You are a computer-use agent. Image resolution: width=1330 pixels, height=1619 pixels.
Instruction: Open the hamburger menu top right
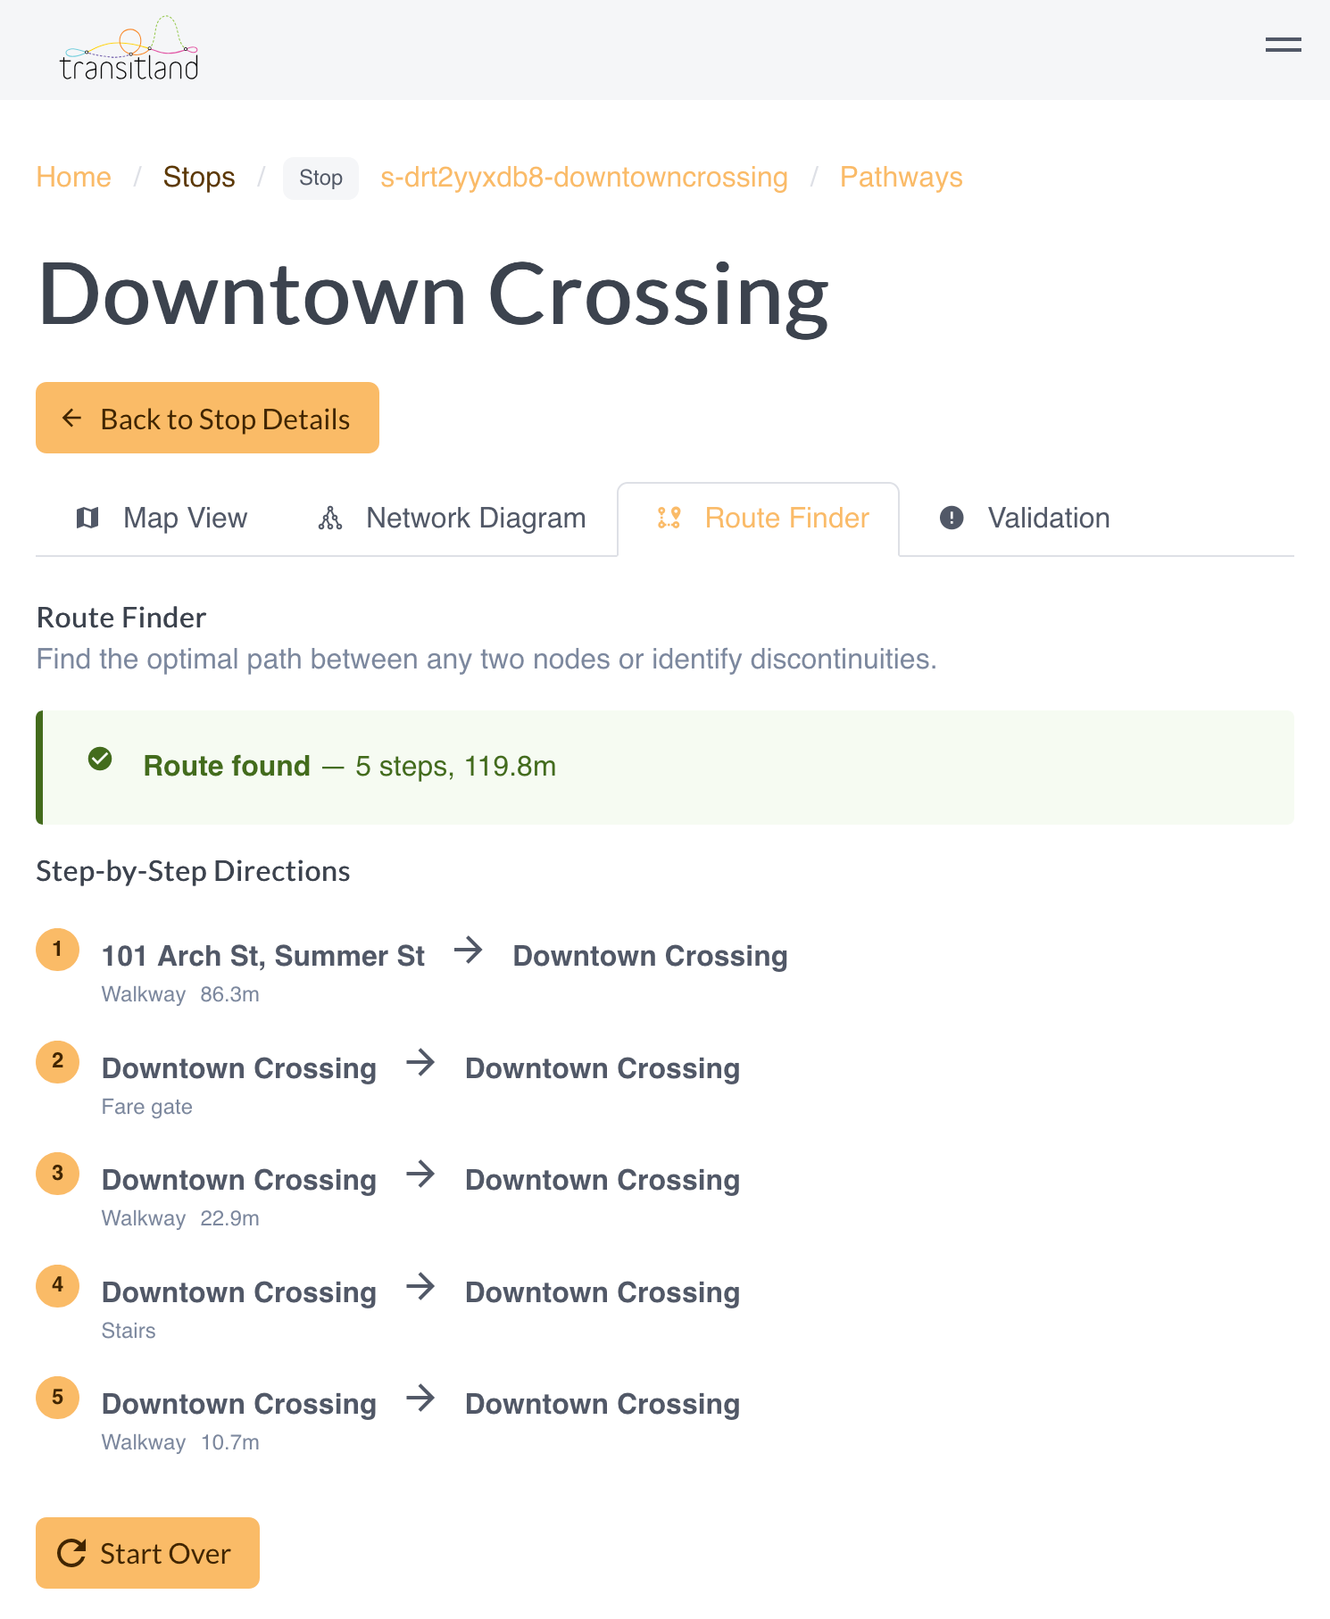click(1283, 43)
